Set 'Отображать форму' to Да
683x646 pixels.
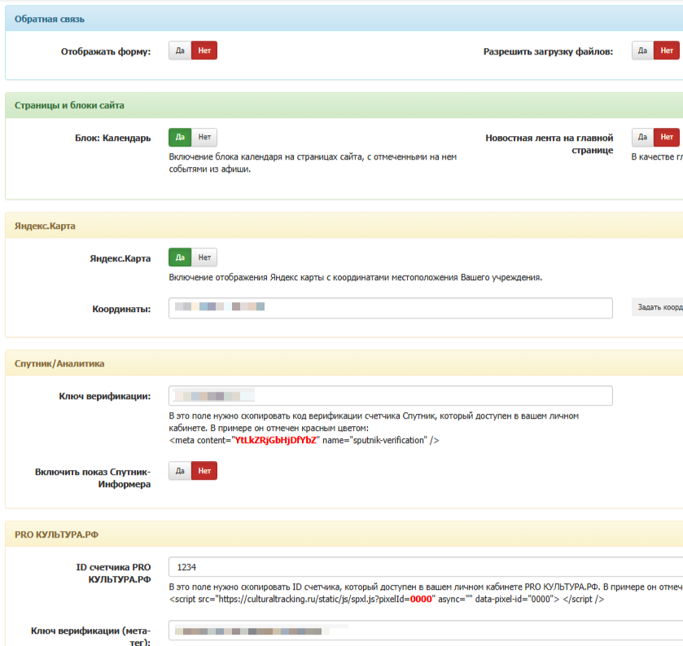point(180,51)
